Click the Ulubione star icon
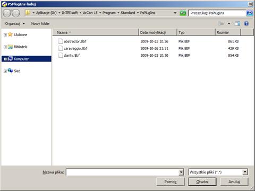The width and height of the screenshot is (255, 191). [10, 34]
